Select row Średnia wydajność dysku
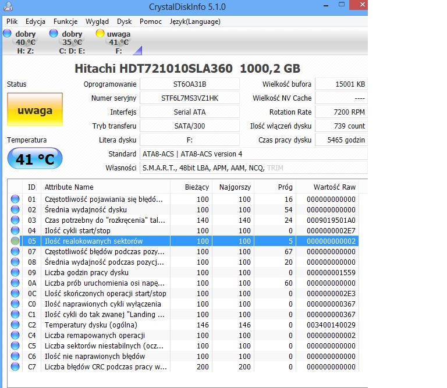Image resolution: width=447 pixels, height=388 pixels. pyautogui.click(x=183, y=209)
